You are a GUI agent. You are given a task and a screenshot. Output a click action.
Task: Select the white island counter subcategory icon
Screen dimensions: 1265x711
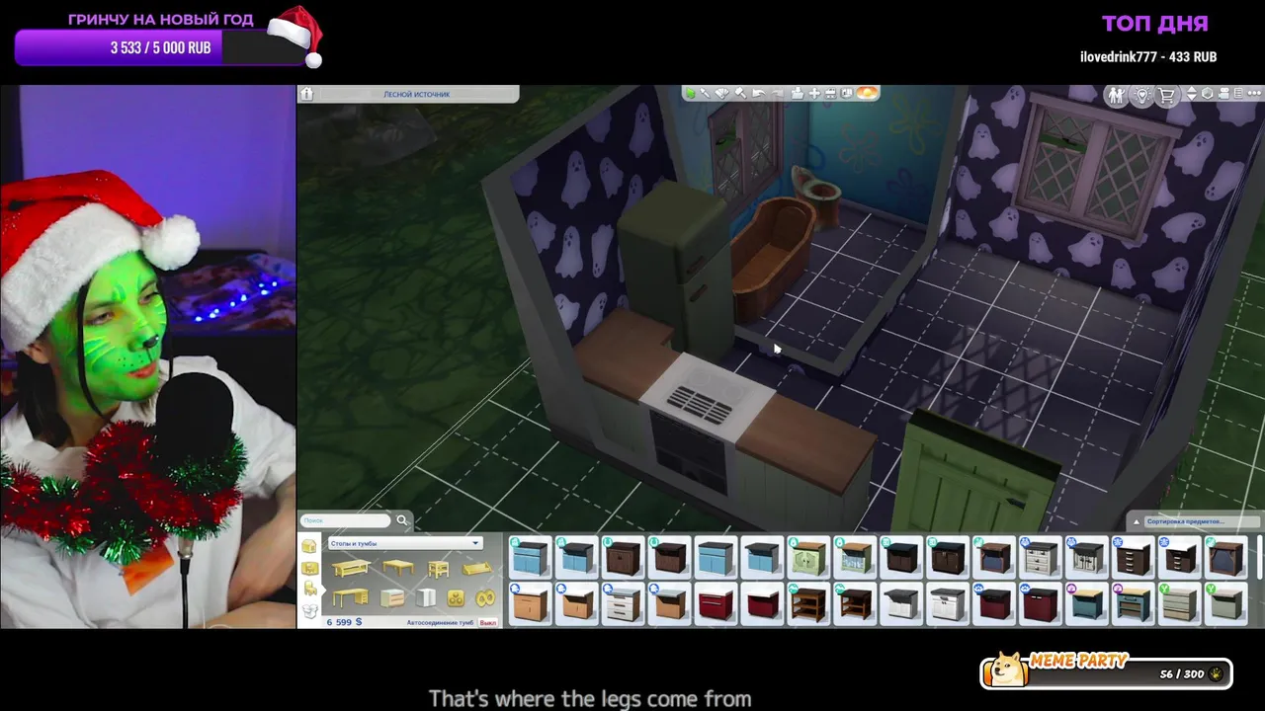coord(426,597)
